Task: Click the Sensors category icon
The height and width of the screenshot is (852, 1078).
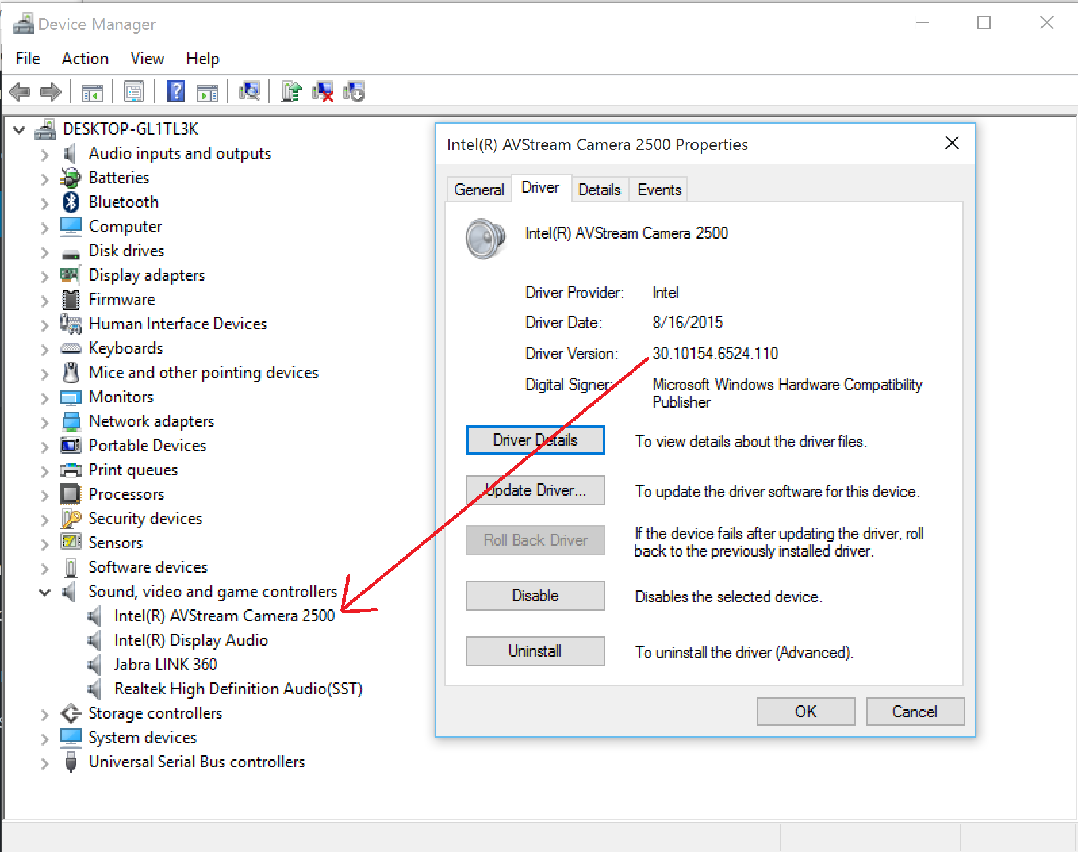Action: point(71,542)
